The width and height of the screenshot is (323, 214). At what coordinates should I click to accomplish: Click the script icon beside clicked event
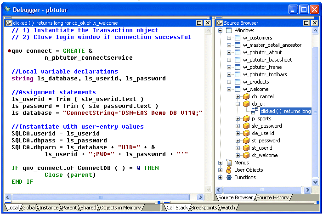tap(255, 111)
